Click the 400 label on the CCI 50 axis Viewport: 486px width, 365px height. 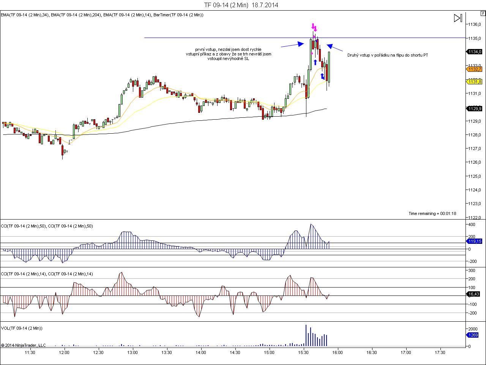click(472, 225)
